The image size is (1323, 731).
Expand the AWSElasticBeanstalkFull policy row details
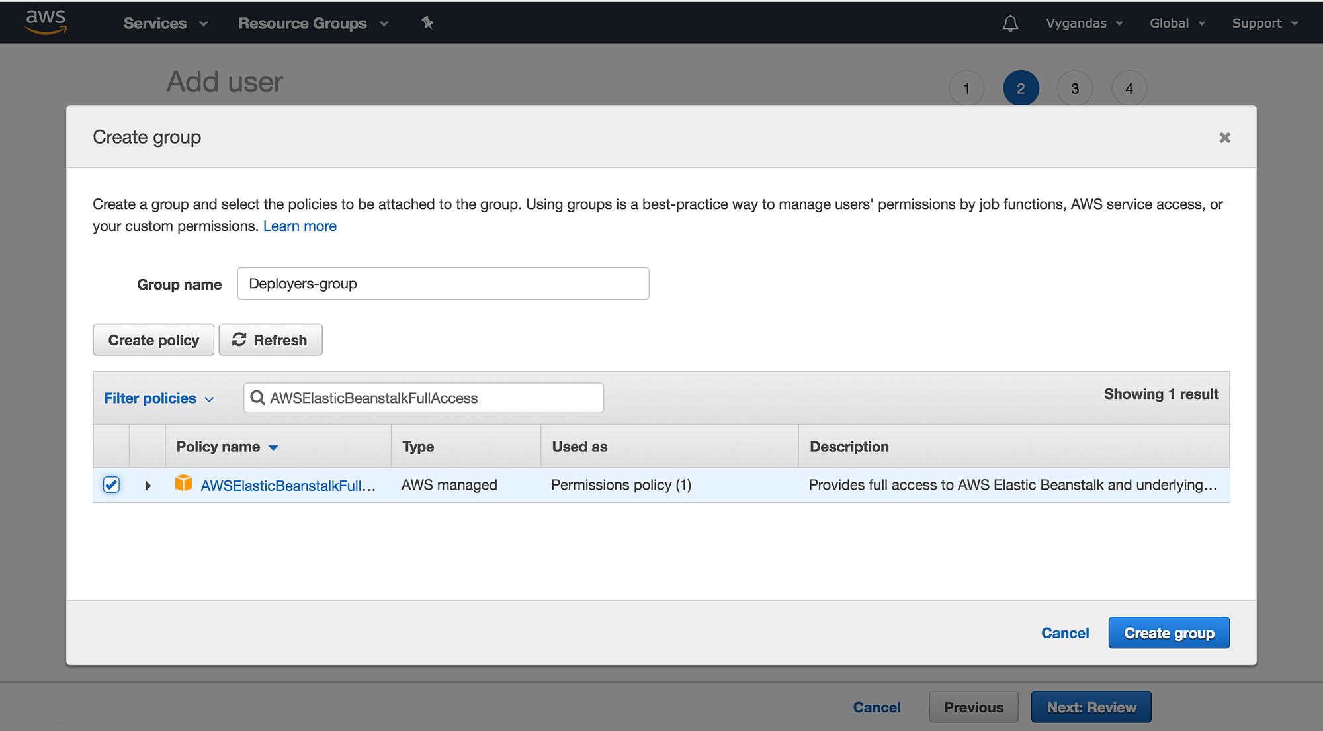tap(148, 486)
